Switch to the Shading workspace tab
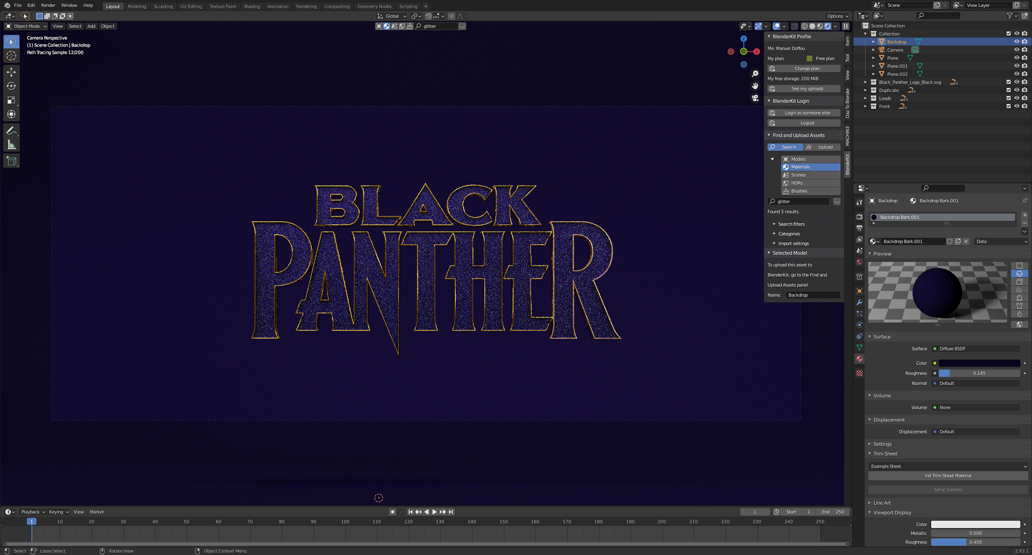Viewport: 1032px width, 555px height. pos(252,6)
